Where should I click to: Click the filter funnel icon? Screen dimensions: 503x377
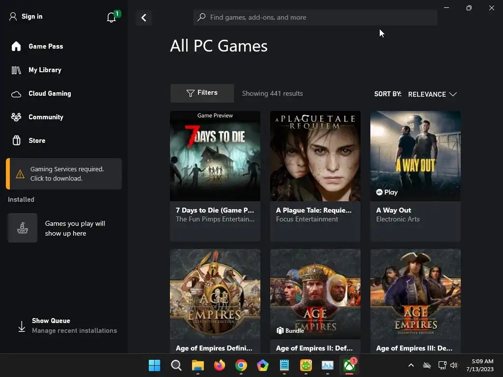click(190, 93)
